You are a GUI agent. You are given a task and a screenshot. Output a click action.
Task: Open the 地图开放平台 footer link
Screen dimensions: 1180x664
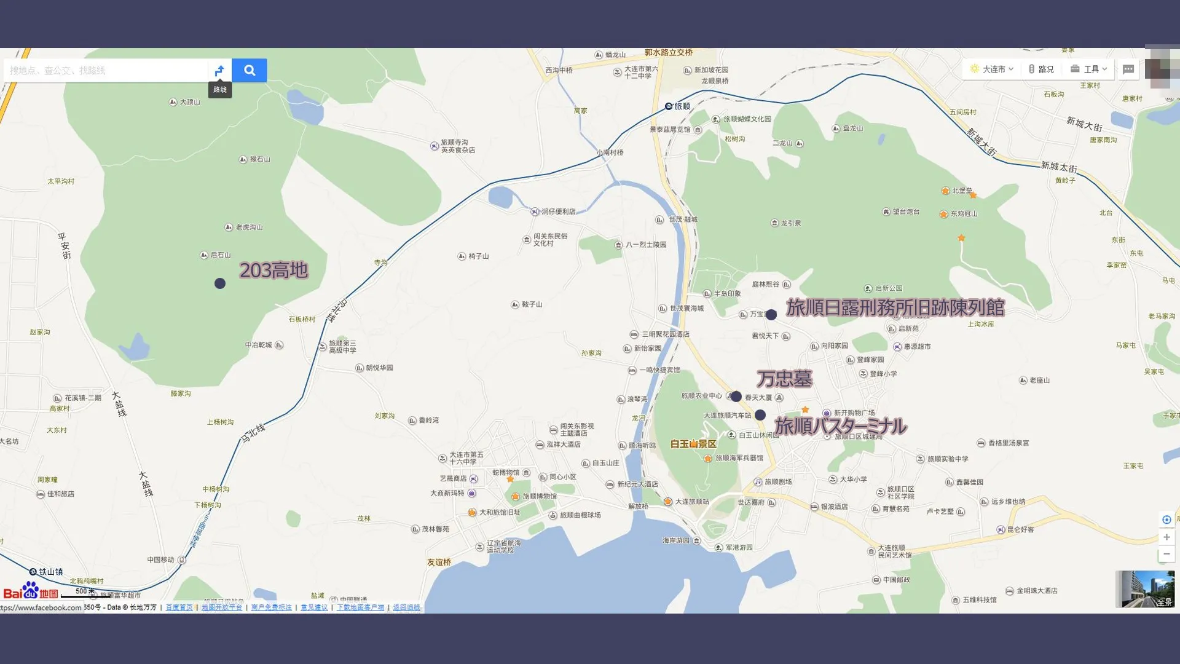pos(222,607)
